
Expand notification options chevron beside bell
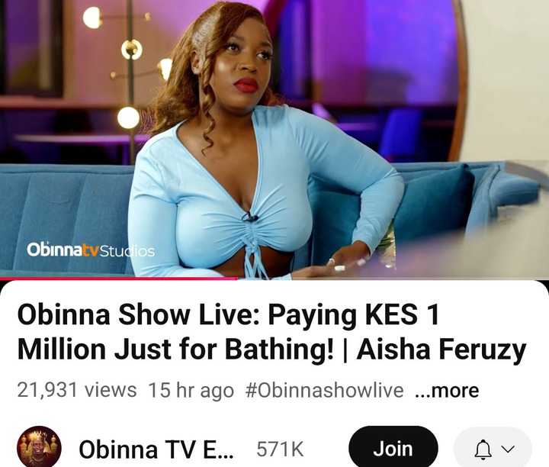coord(508,449)
